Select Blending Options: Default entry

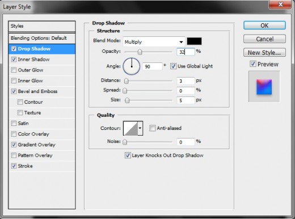pos(42,38)
